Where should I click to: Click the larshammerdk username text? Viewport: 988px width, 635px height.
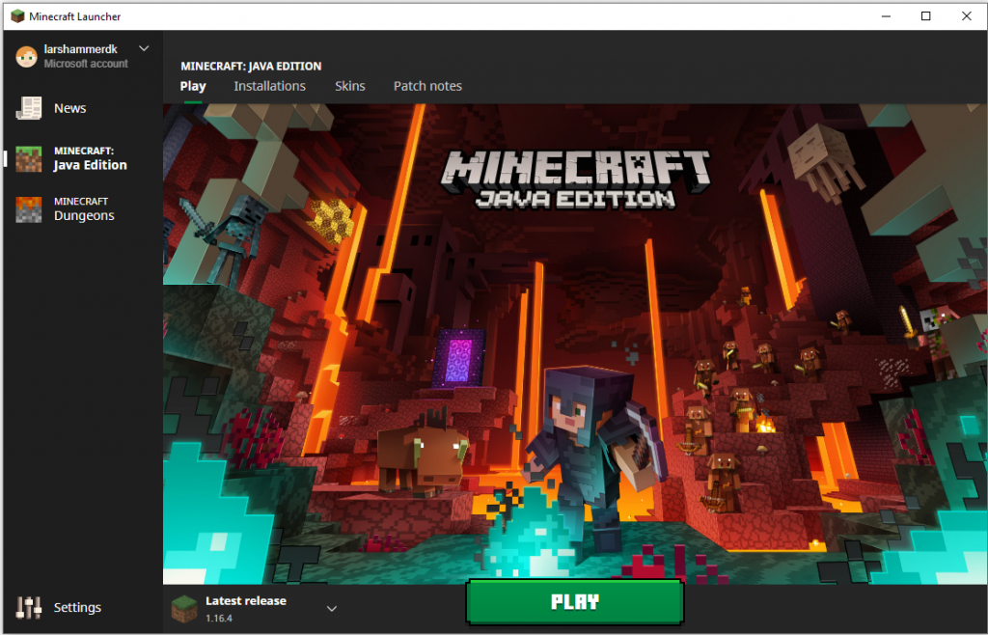click(81, 49)
